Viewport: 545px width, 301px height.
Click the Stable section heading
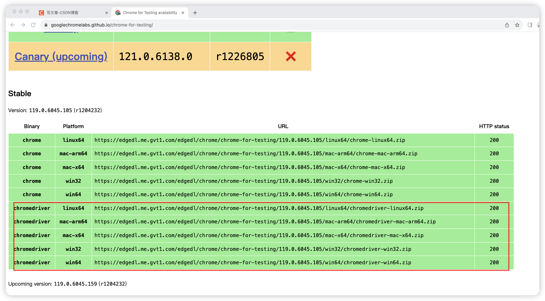20,94
